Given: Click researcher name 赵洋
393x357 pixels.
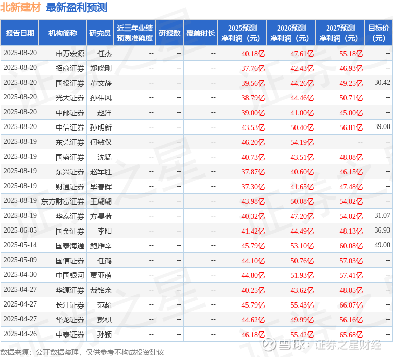Looking at the screenshot, I should 105,113.
